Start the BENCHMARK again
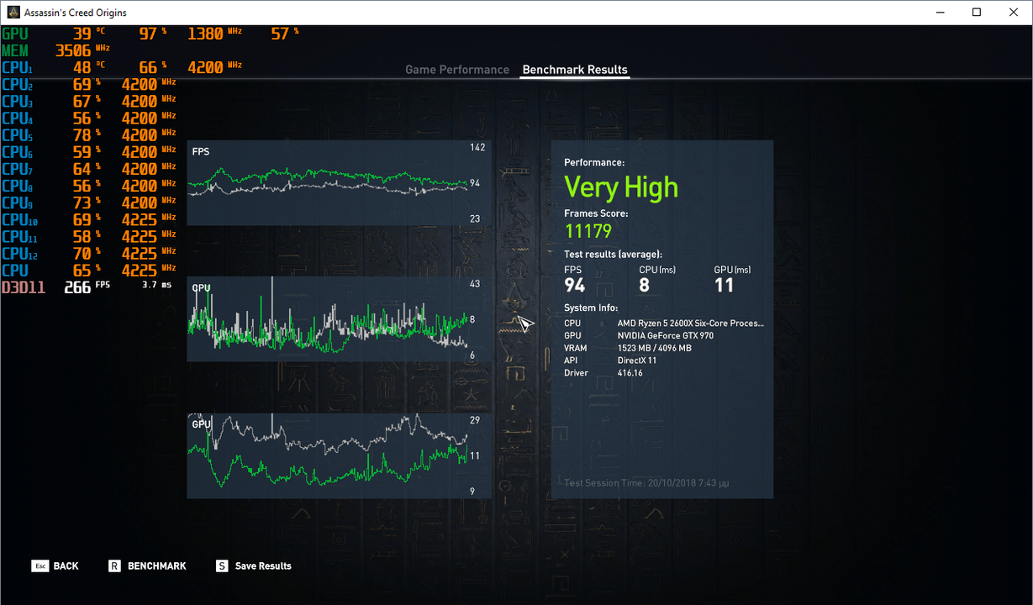The height and width of the screenshot is (605, 1033). click(156, 566)
